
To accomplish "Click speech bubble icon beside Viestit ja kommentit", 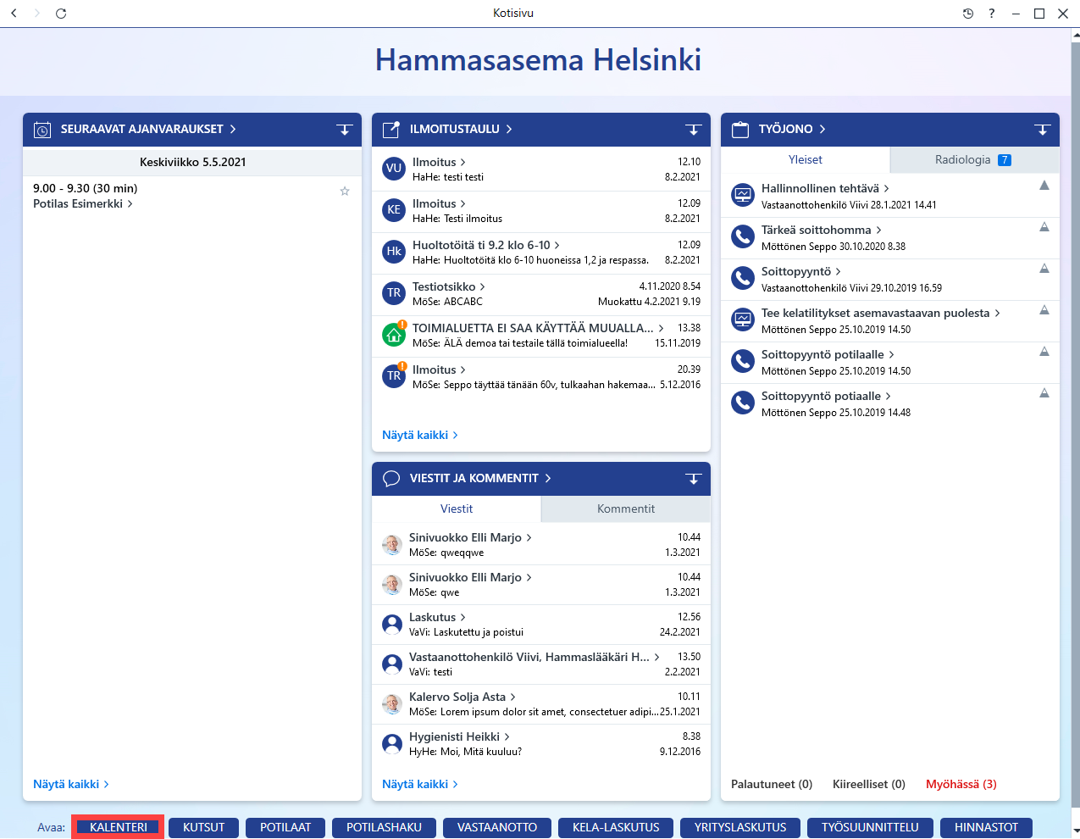I will (391, 479).
